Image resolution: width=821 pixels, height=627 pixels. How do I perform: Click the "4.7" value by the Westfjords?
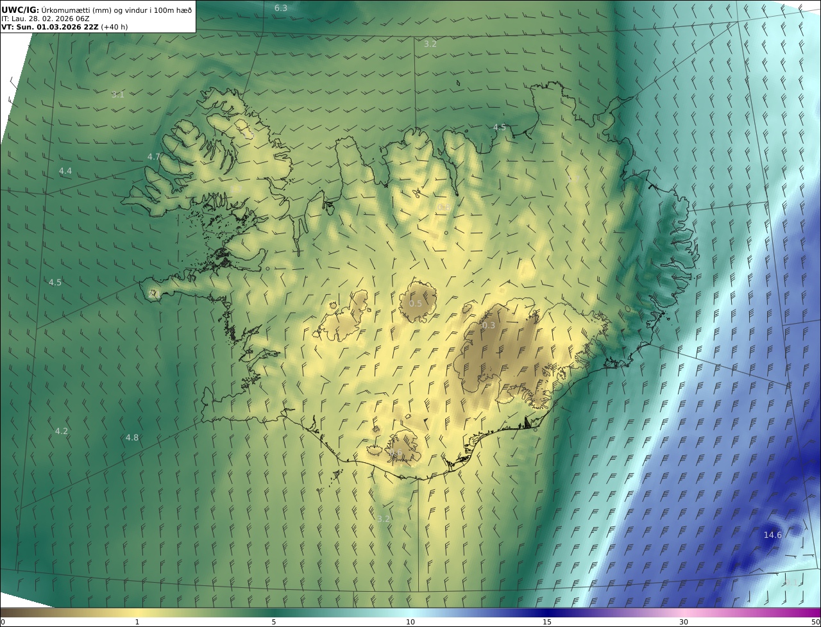coord(154,157)
